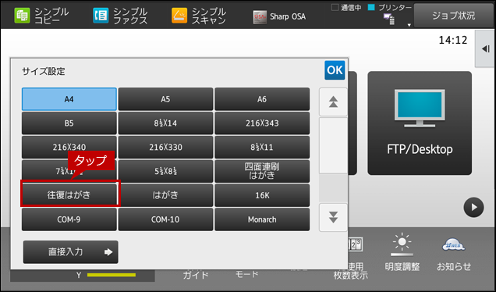Viewport: 496px width, 292px height.
Task: Choose 5½X8½ paper size
Action: (x=165, y=171)
